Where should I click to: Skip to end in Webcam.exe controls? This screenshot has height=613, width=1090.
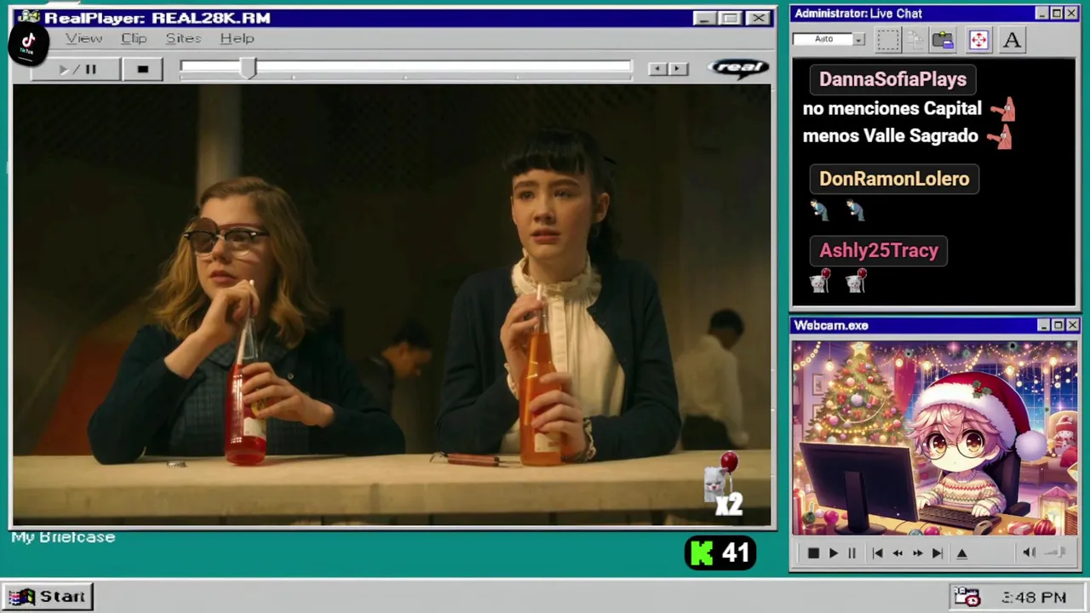click(x=937, y=553)
